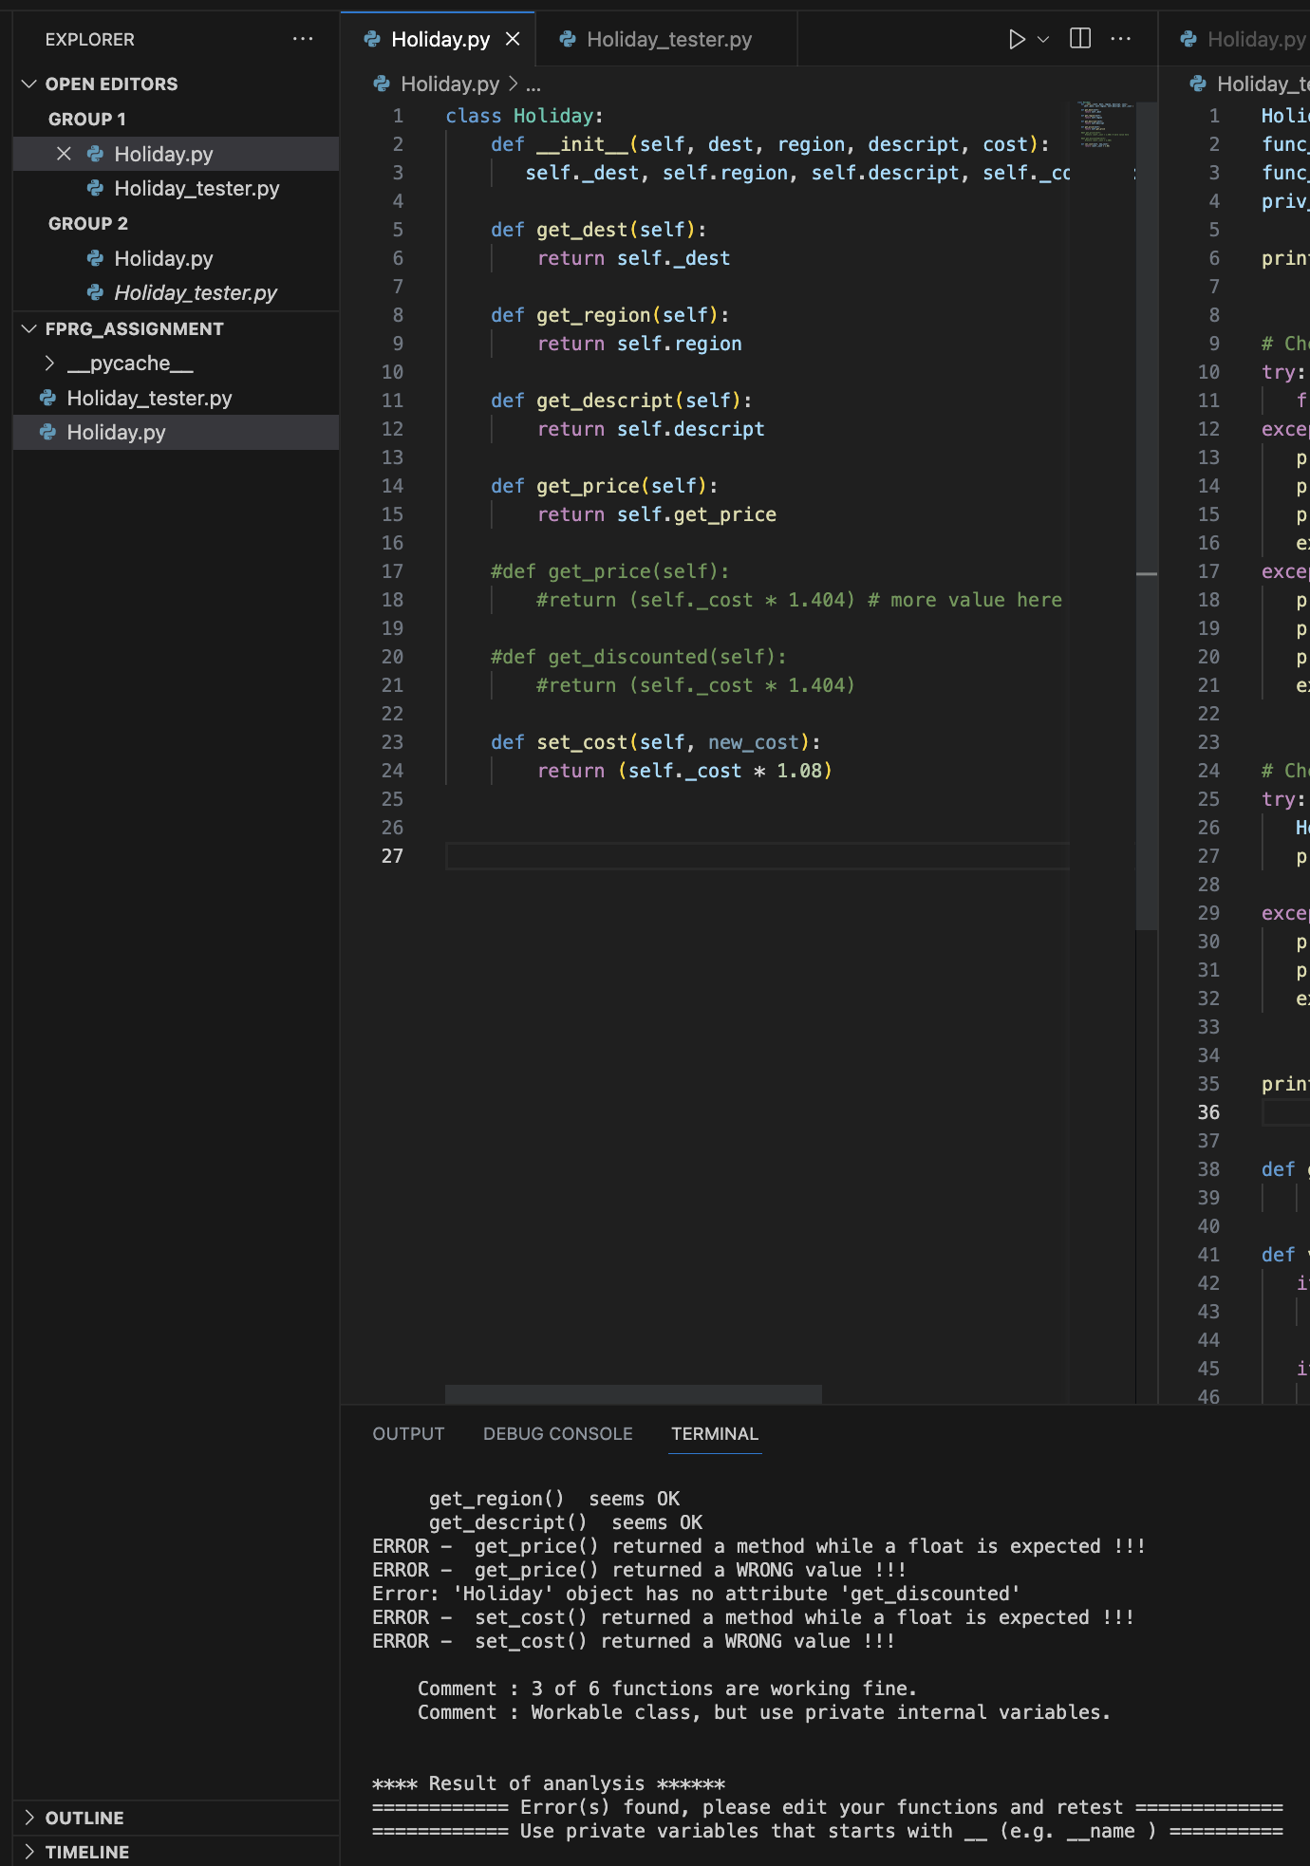Image resolution: width=1310 pixels, height=1866 pixels.
Task: Switch to the Holiday_tester.py tab
Action: click(668, 39)
